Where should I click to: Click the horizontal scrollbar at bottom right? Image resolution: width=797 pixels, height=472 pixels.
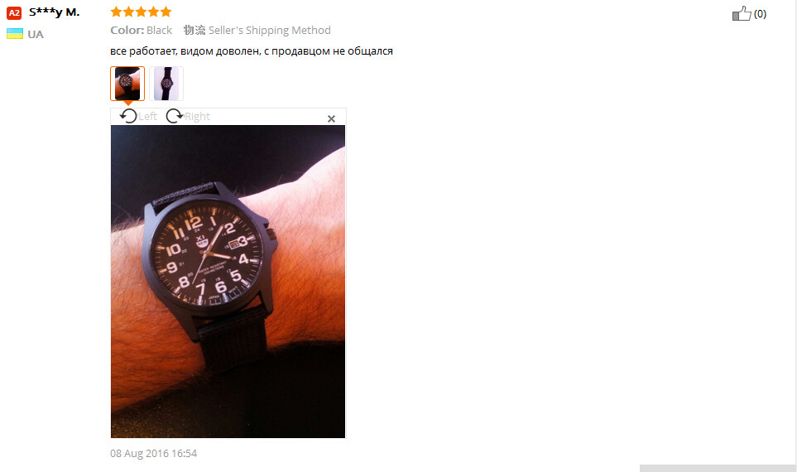(718, 468)
